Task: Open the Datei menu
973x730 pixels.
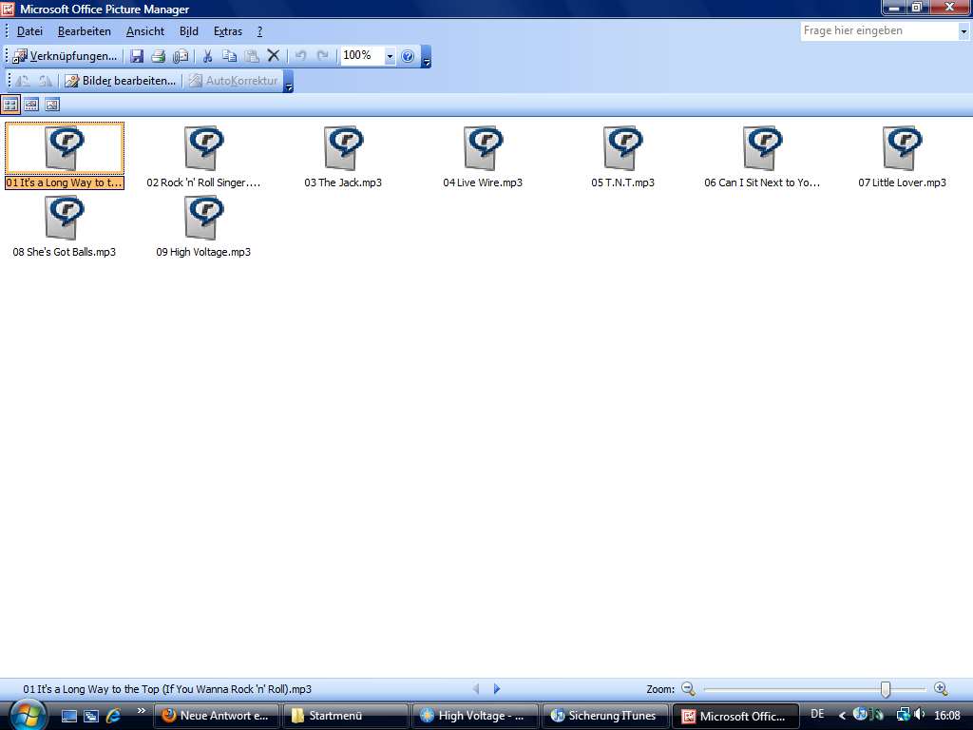Action: click(x=29, y=31)
